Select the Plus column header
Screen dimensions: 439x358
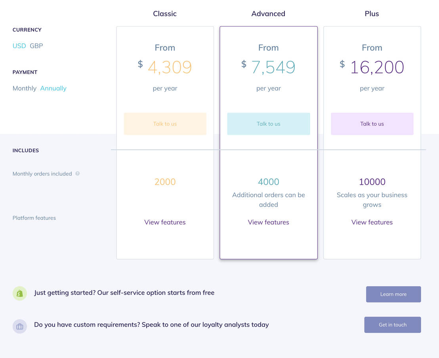click(x=372, y=13)
